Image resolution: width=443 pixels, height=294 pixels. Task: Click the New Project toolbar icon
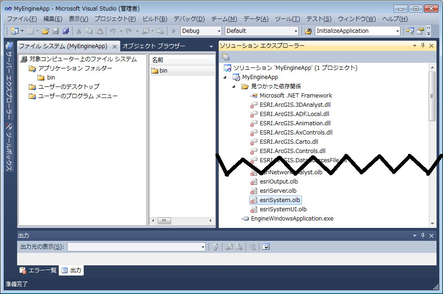click(x=14, y=31)
